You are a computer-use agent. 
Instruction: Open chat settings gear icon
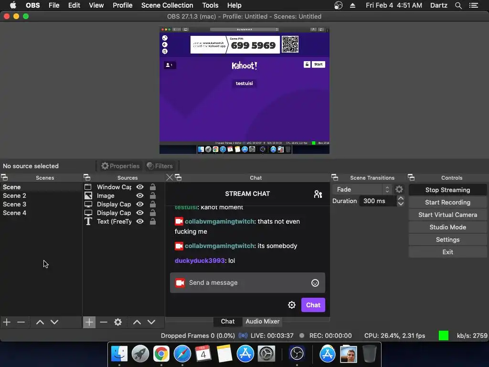[292, 305]
